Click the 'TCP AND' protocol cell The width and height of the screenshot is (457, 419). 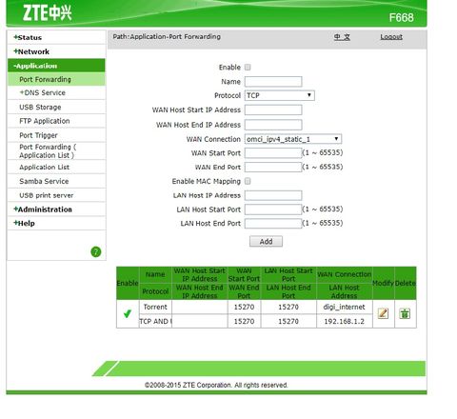pos(155,321)
